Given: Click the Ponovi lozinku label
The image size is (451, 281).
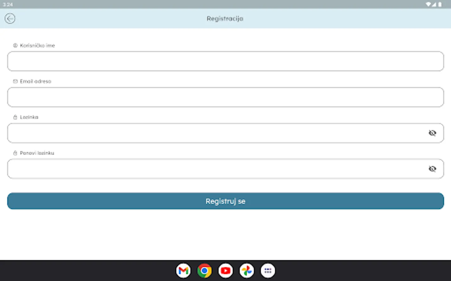Looking at the screenshot, I should [37, 153].
